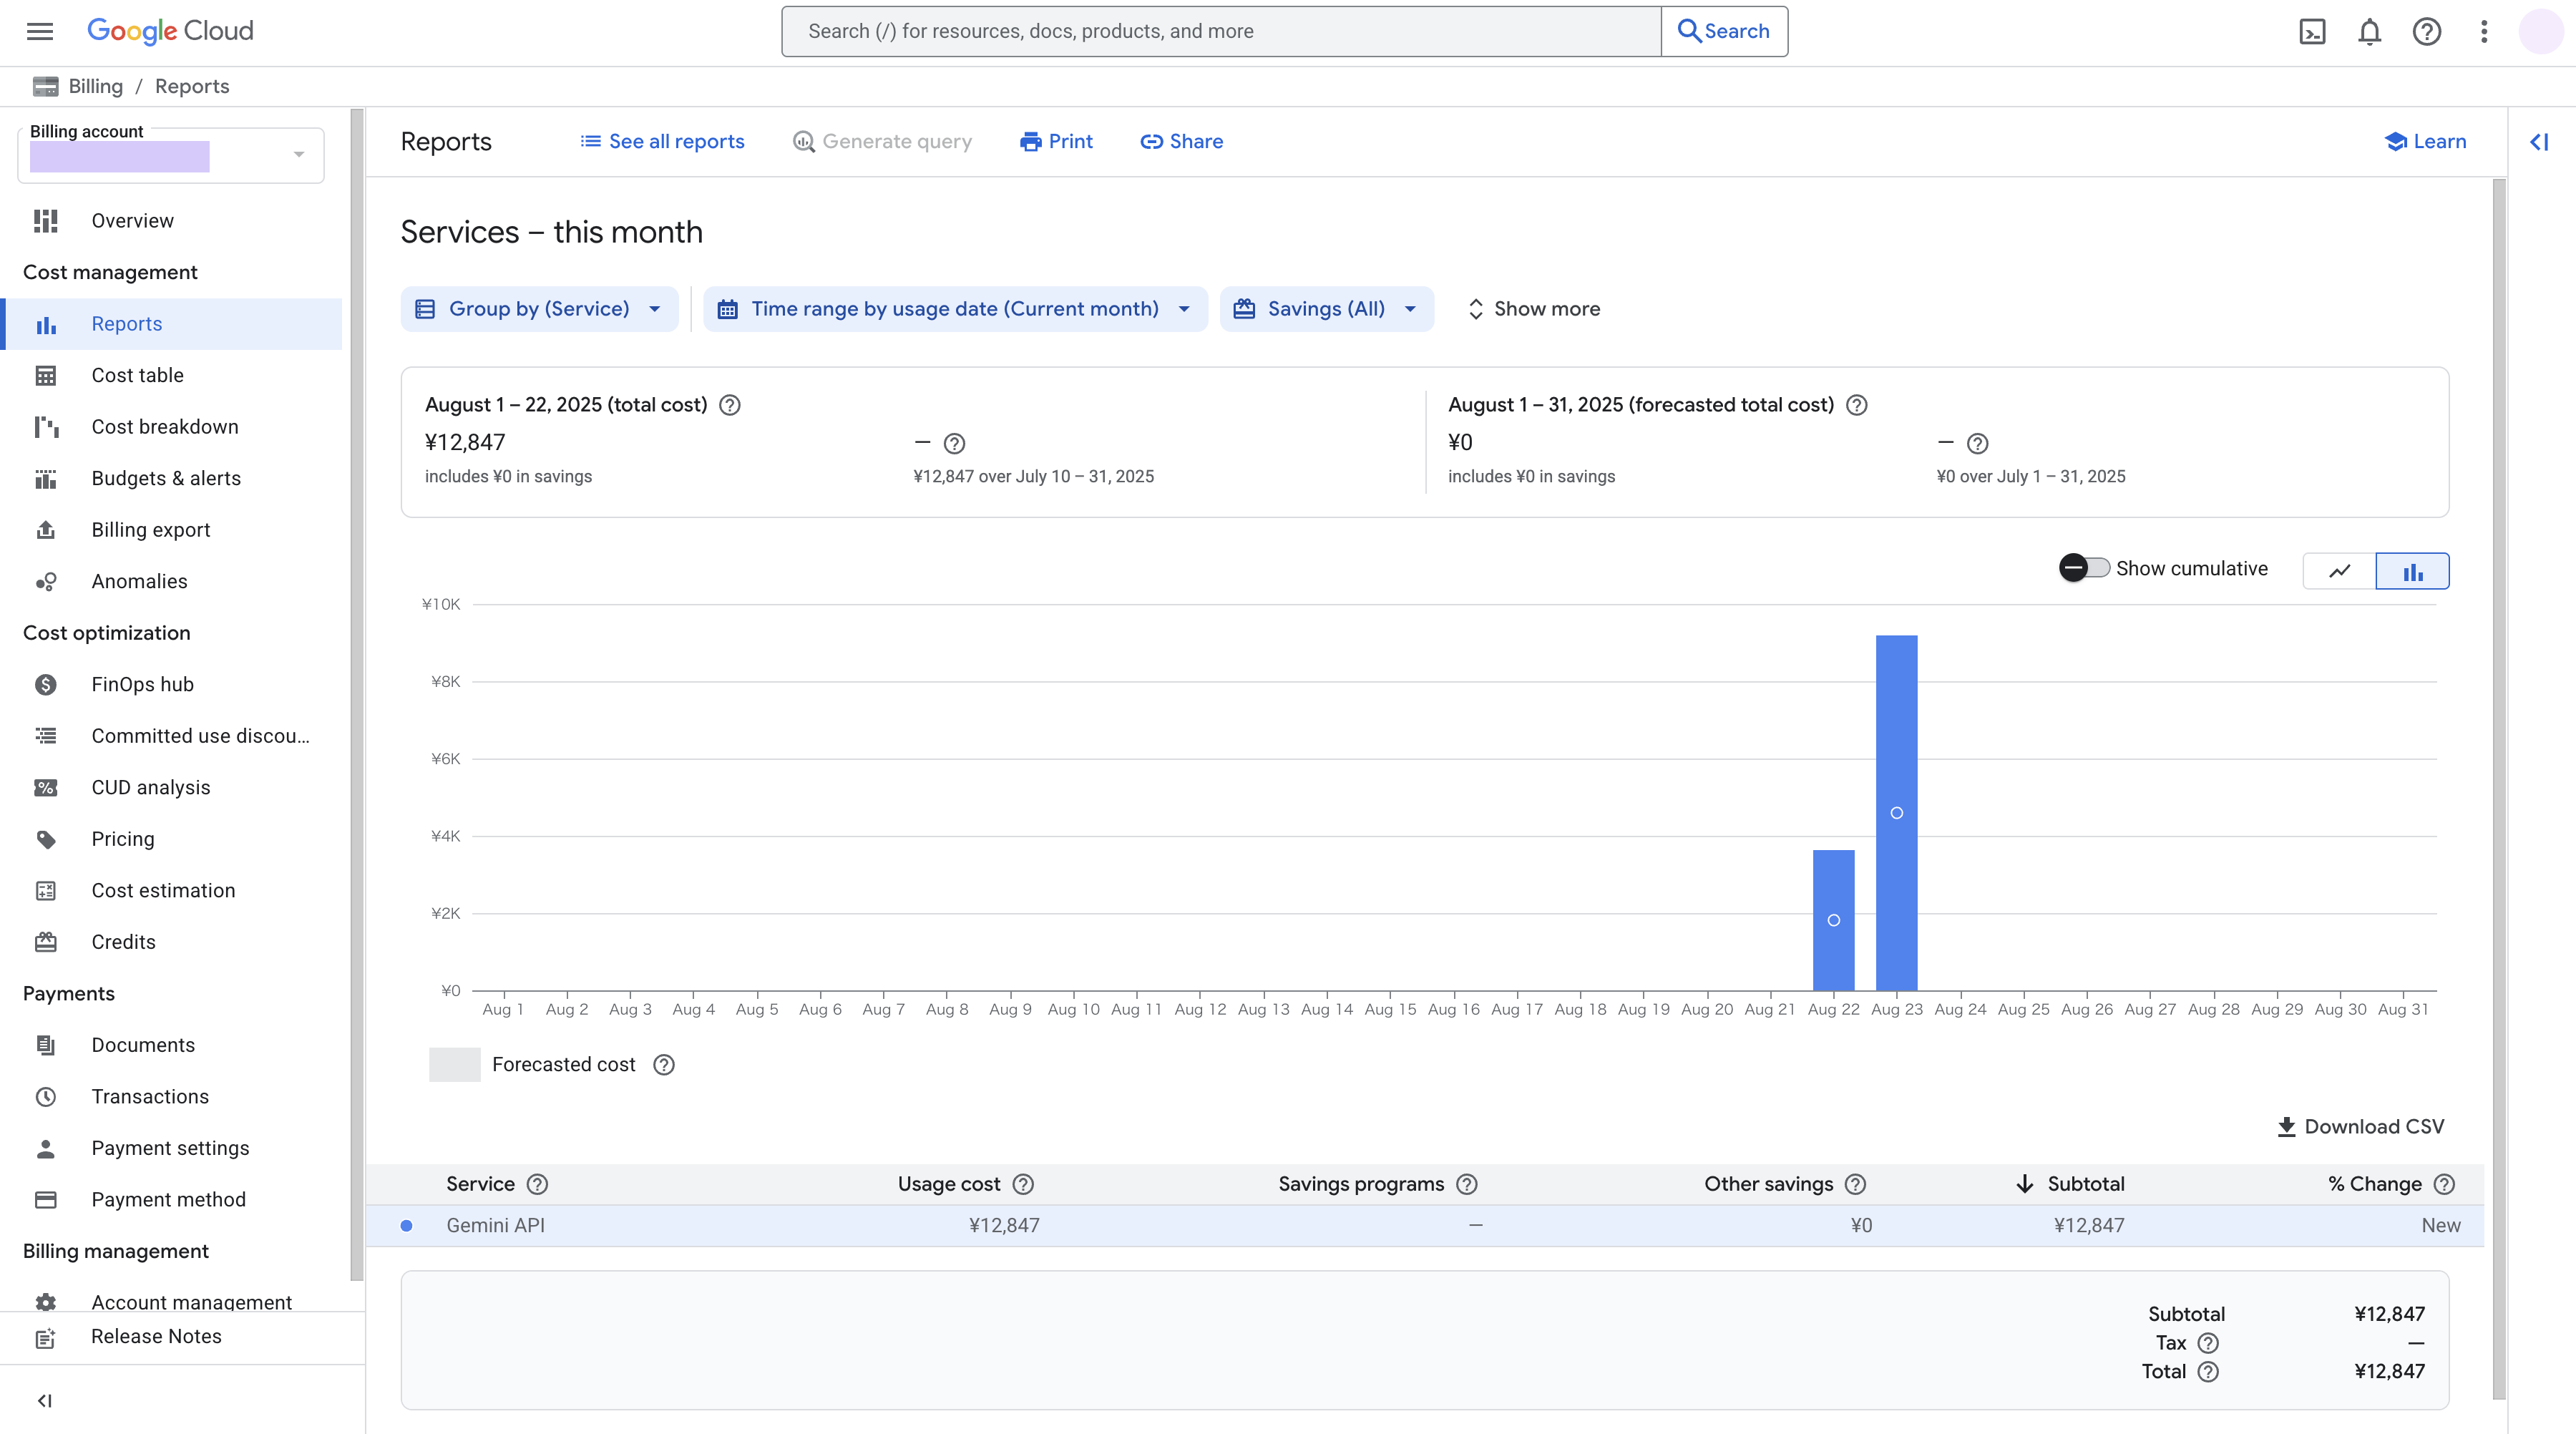Click help icon beside forecast July 1 – 31 comparison

pos(1978,443)
